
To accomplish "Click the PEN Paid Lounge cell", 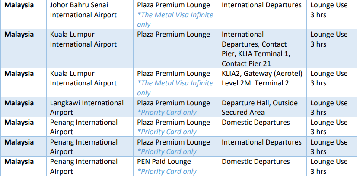I will click(175, 166).
